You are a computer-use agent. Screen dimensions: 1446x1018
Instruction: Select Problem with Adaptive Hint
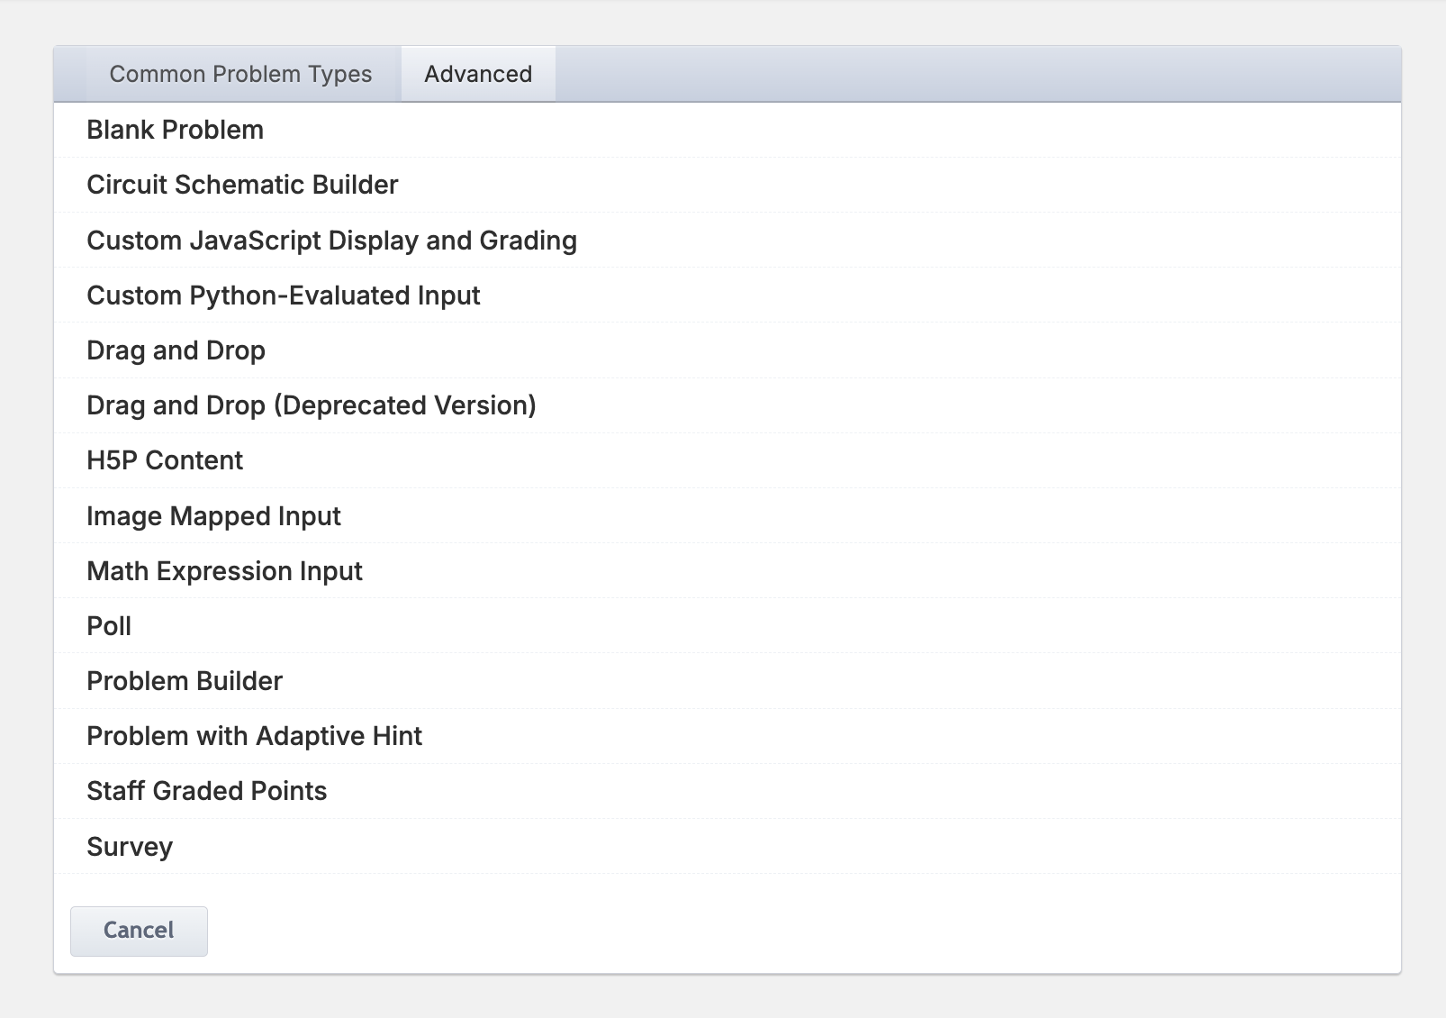click(254, 736)
